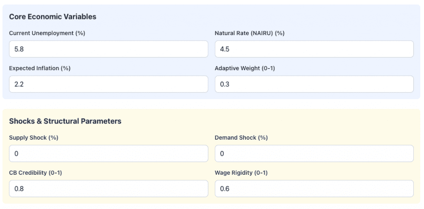Click the Current Unemployment input field
The width and height of the screenshot is (424, 209).
(108, 49)
